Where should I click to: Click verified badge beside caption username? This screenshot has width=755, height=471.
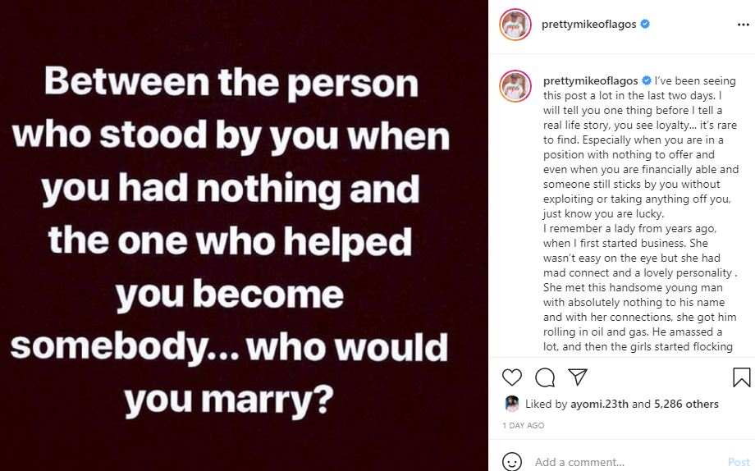point(647,80)
